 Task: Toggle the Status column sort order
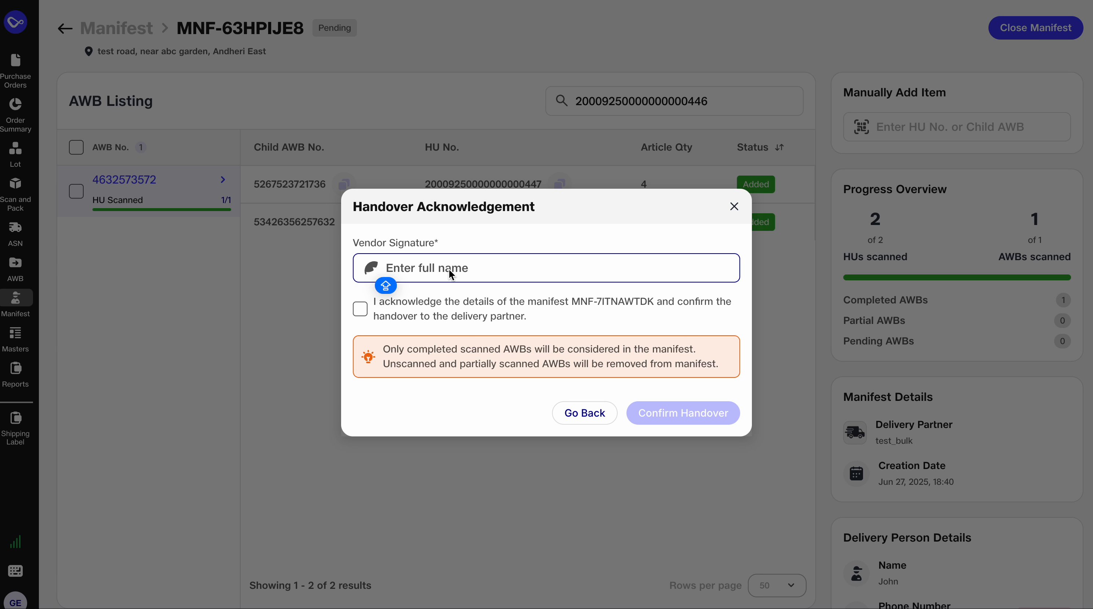point(780,147)
